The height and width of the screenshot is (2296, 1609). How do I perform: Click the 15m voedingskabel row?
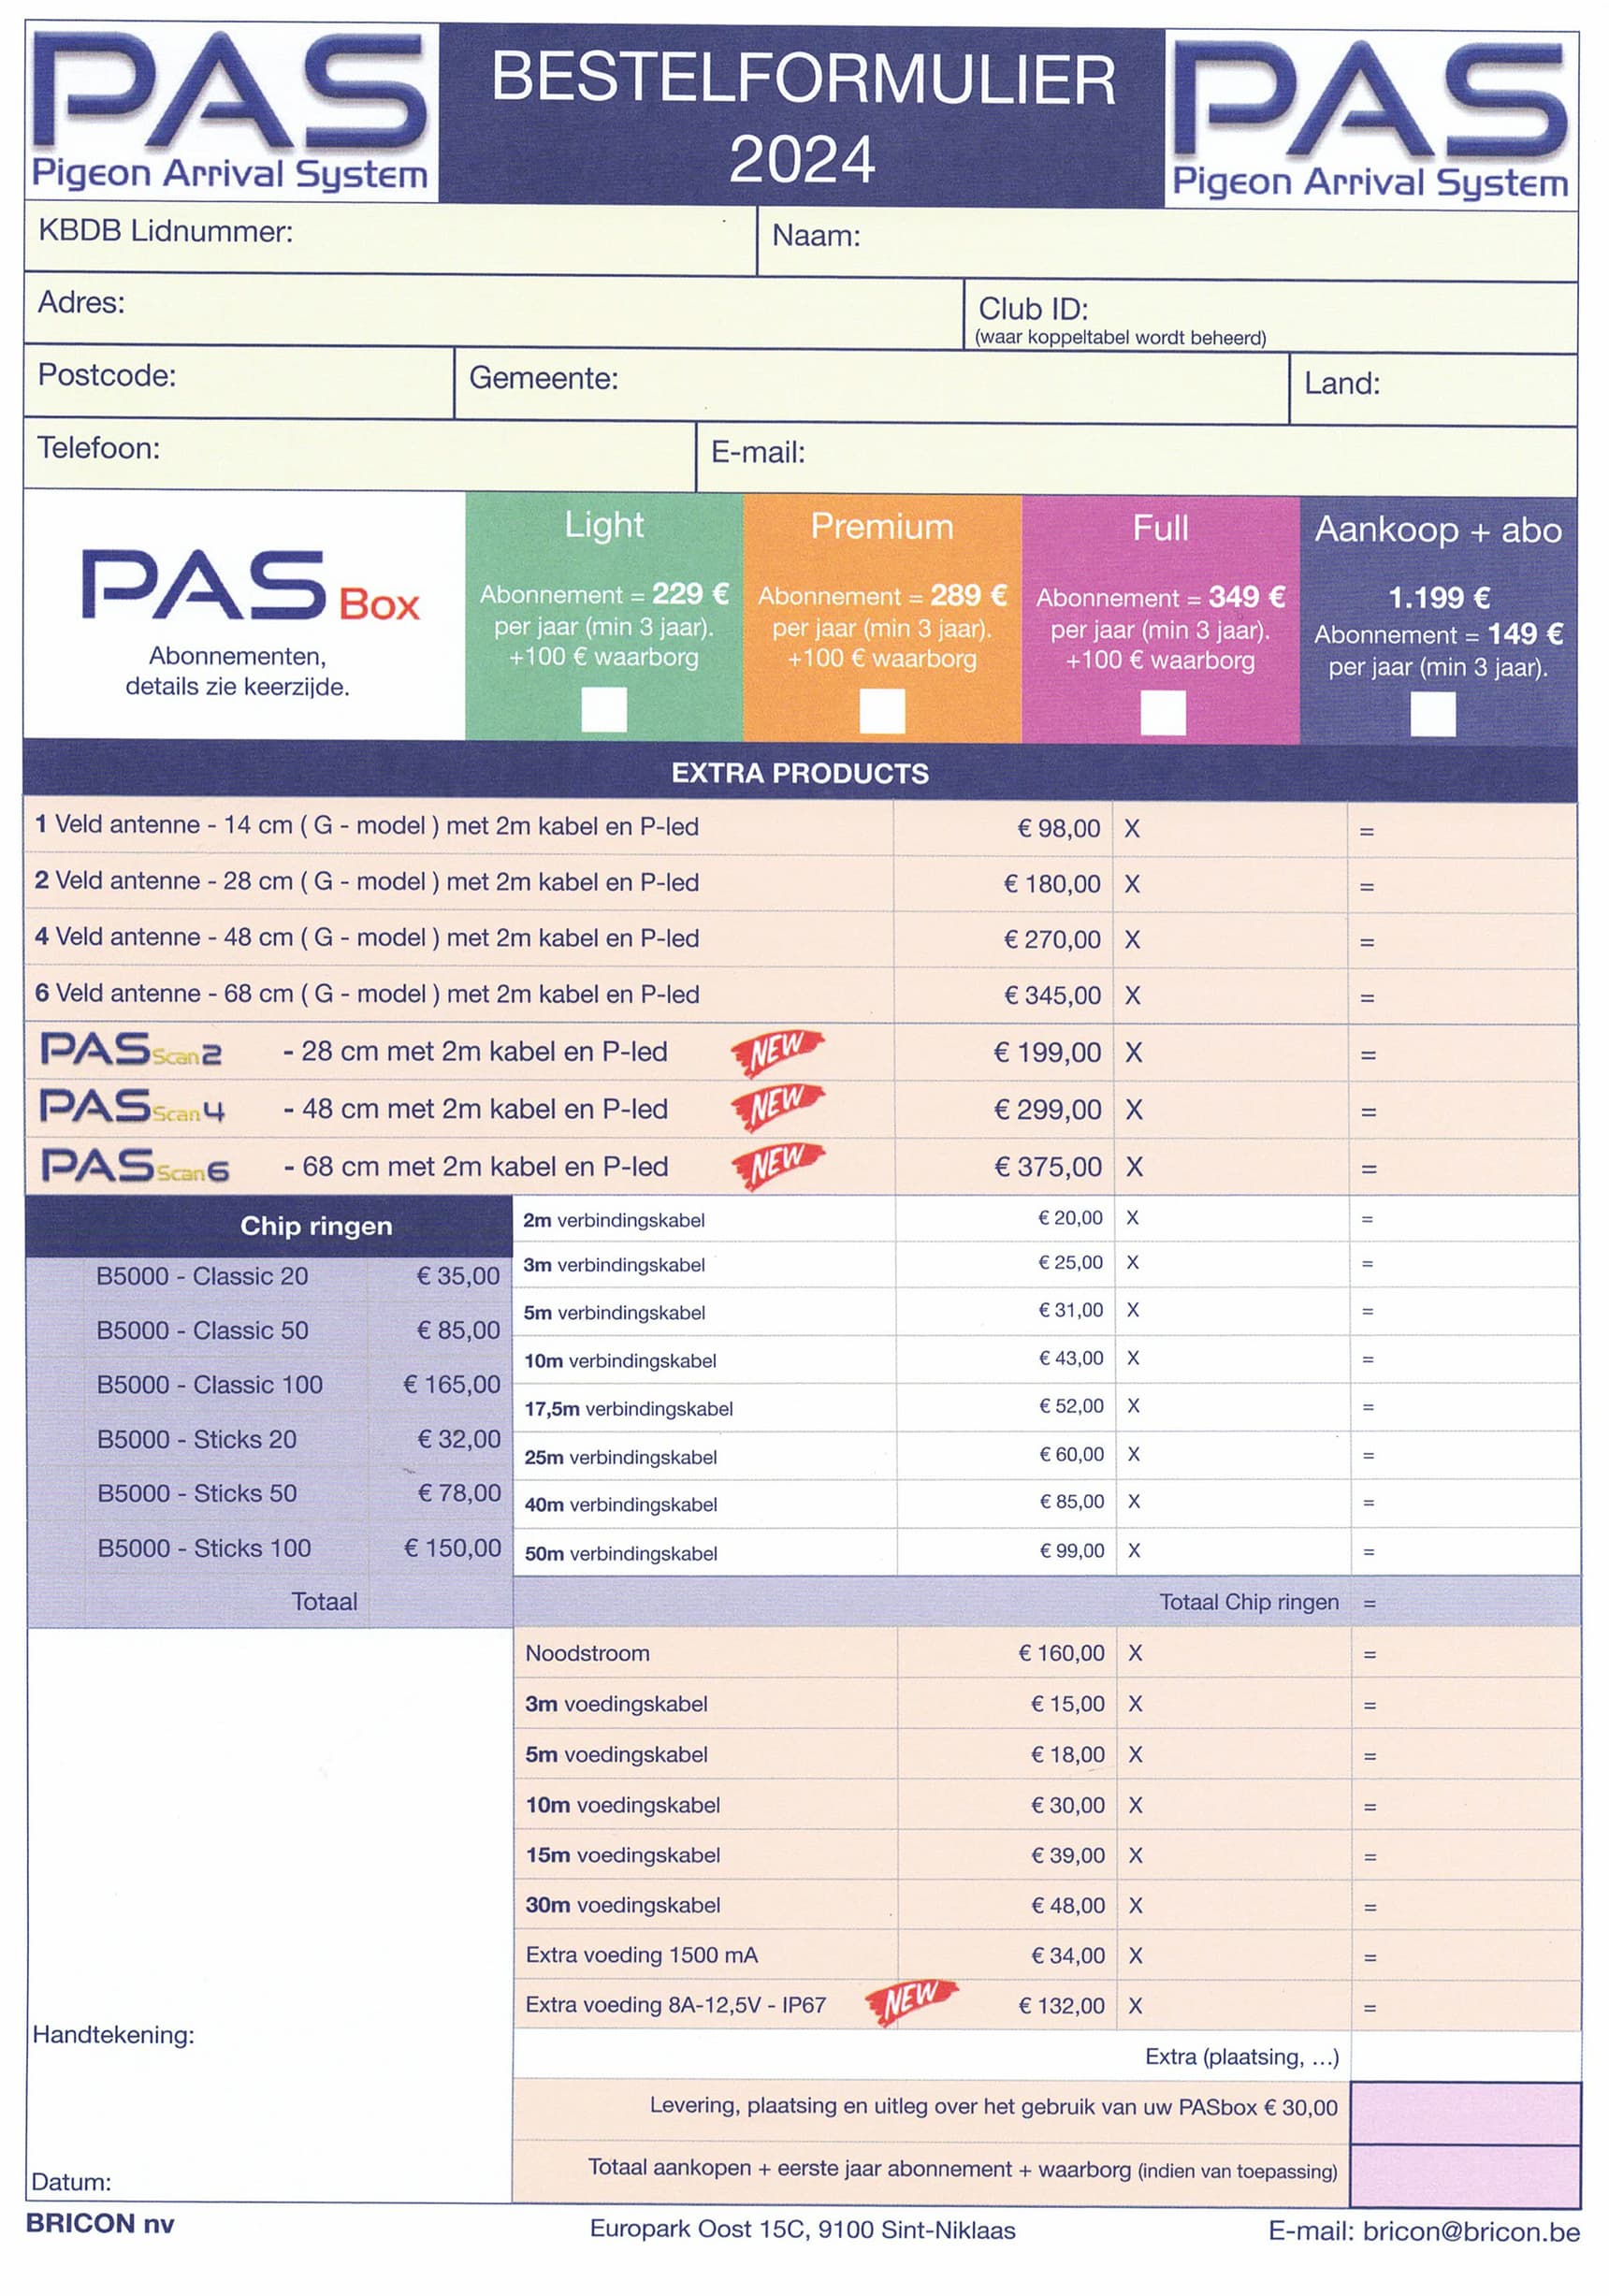coord(1046,1855)
